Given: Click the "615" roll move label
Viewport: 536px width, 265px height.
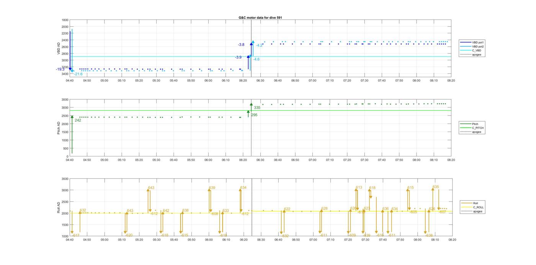Looking at the screenshot, I should [x=410, y=188].
